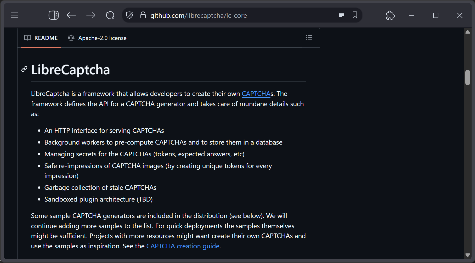Toggle the sidebar panel icon
The image size is (475, 263).
point(54,15)
